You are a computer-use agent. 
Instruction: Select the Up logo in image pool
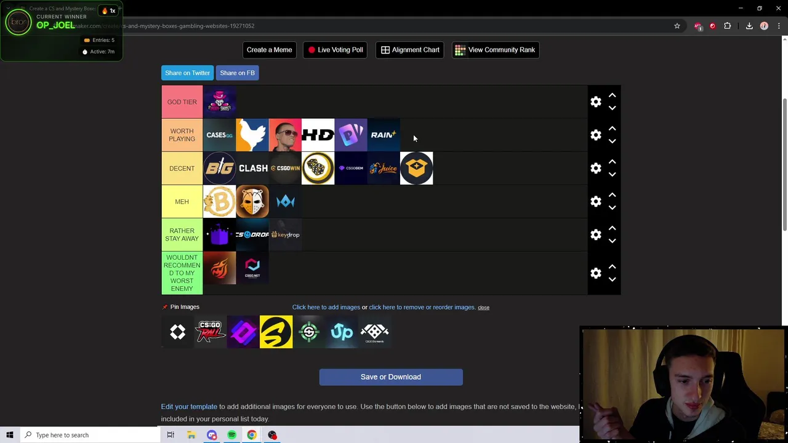click(x=342, y=332)
